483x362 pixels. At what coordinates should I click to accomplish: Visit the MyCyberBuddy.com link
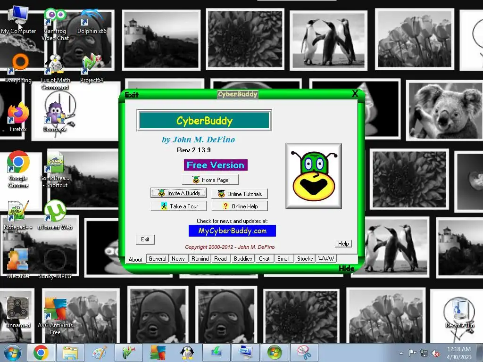coord(232,231)
